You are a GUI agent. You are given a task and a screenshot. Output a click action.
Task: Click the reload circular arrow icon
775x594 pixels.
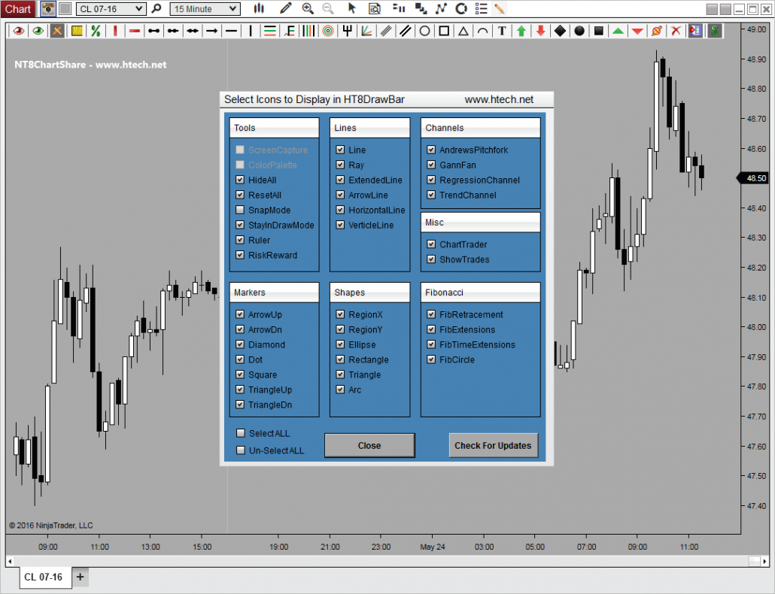pos(460,8)
